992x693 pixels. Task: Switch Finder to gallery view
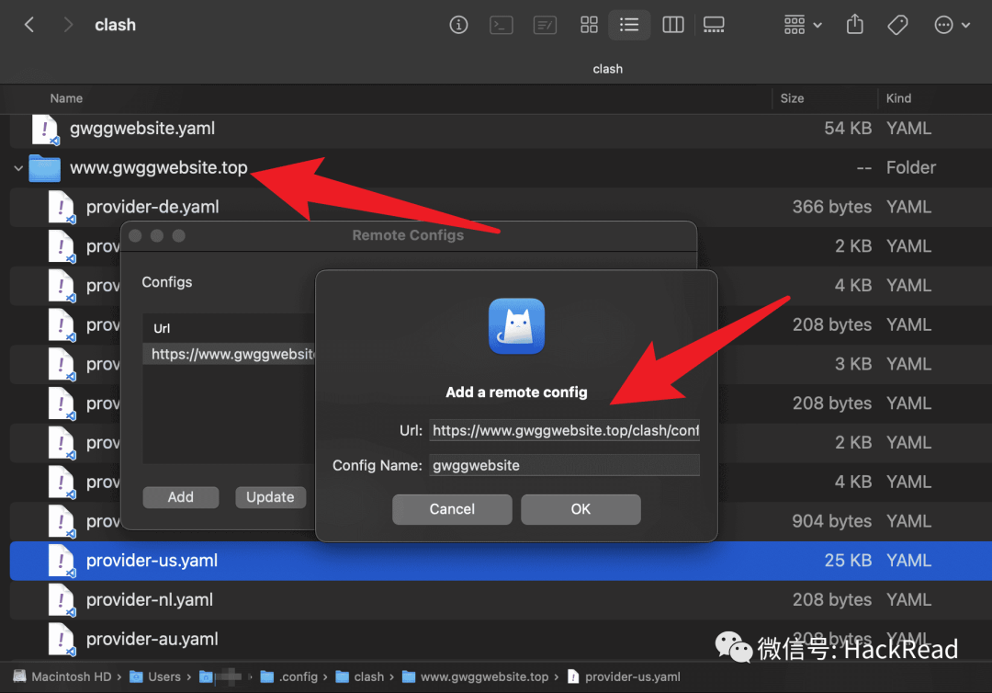714,25
